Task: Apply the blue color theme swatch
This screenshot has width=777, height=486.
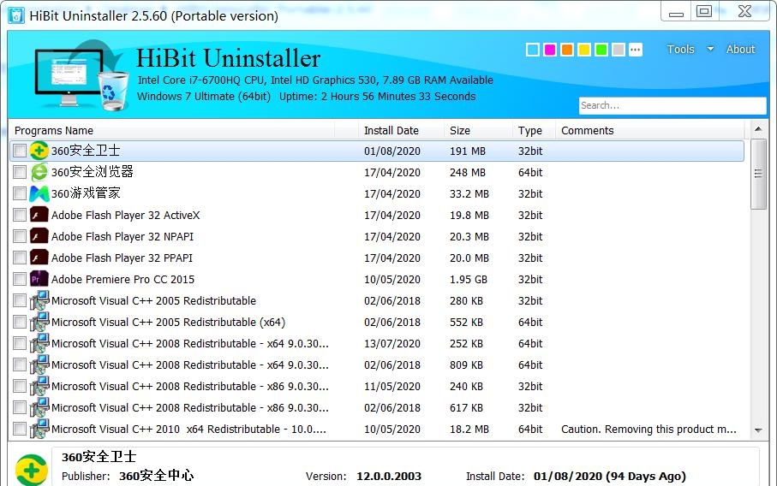Action: tap(533, 50)
